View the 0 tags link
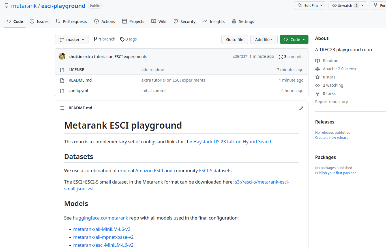 [x=128, y=39]
